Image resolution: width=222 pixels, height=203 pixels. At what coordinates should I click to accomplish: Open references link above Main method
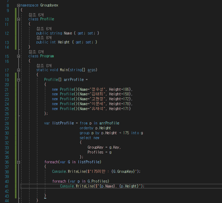pyautogui.click(x=44, y=65)
